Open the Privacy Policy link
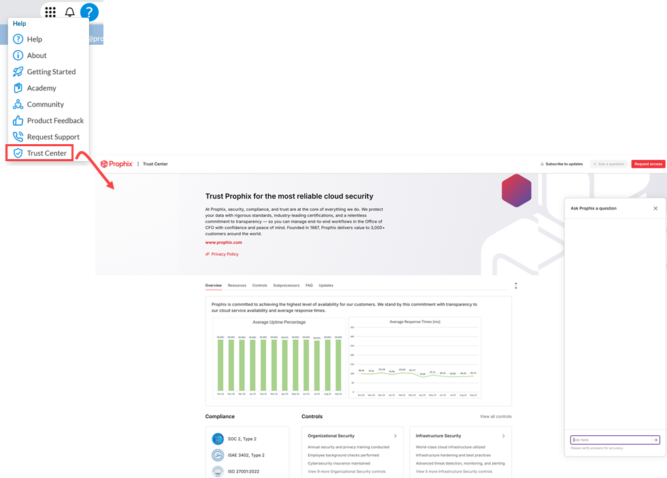667x478 pixels. [x=225, y=254]
